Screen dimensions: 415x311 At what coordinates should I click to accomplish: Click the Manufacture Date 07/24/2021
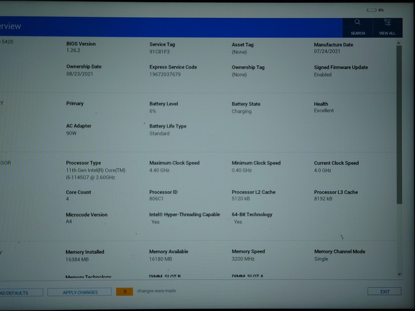click(327, 51)
